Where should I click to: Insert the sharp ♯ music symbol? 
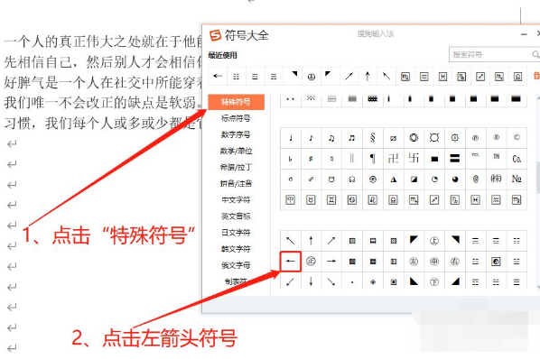(311, 159)
